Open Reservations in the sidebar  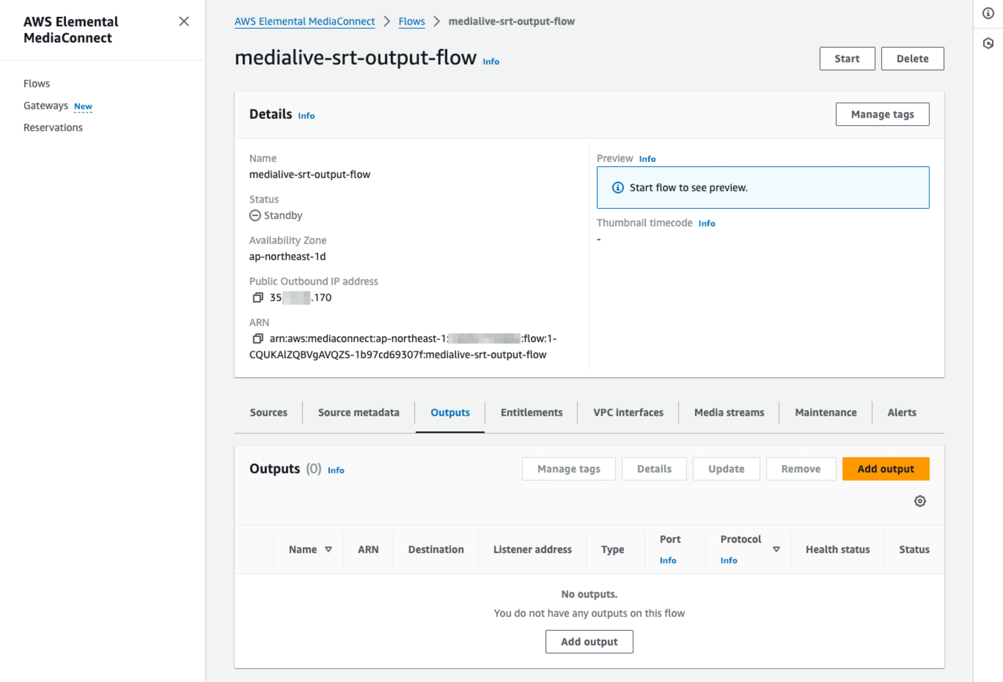click(53, 128)
